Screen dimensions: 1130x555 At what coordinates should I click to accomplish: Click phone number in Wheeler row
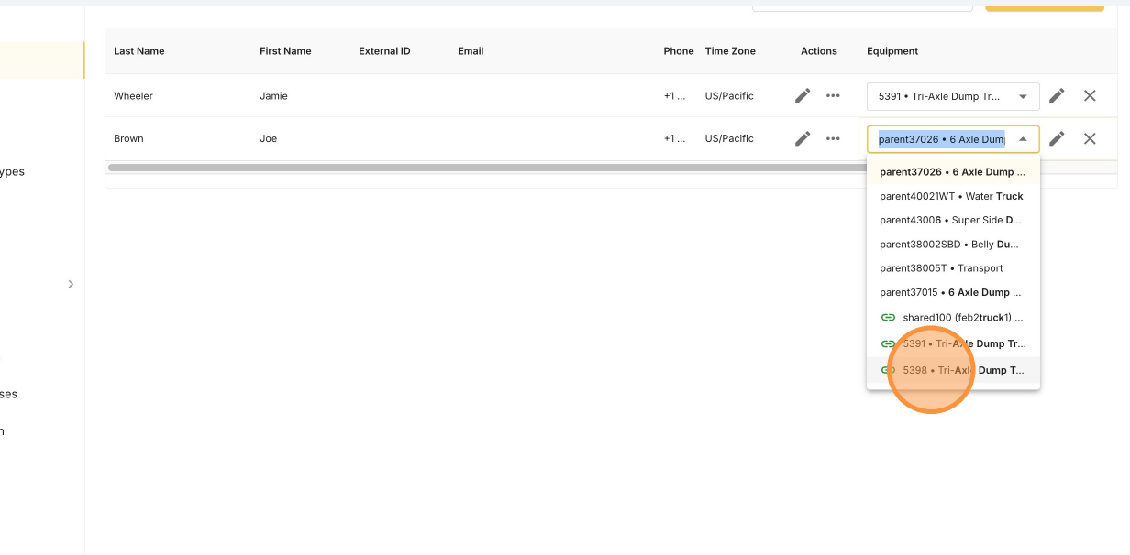[x=674, y=96]
